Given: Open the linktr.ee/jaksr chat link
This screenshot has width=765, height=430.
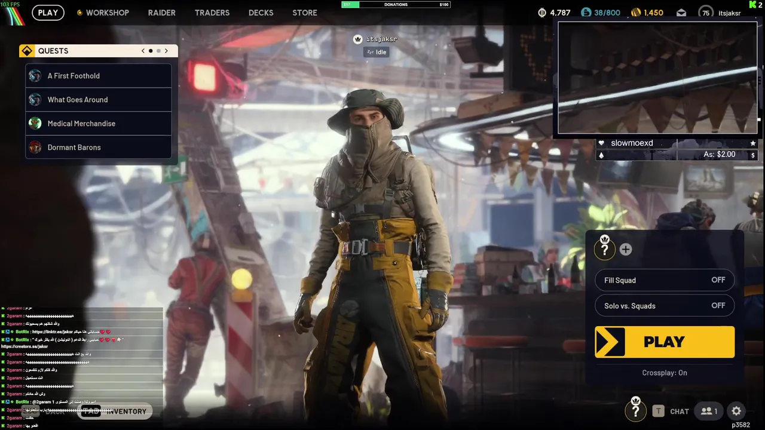Looking at the screenshot, I should pos(52,331).
